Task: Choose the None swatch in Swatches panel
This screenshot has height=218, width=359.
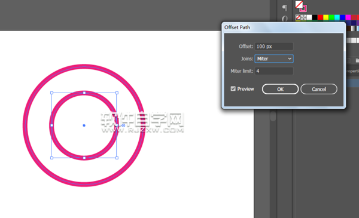Action: click(298, 17)
